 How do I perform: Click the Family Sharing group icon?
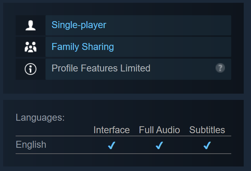click(x=31, y=47)
